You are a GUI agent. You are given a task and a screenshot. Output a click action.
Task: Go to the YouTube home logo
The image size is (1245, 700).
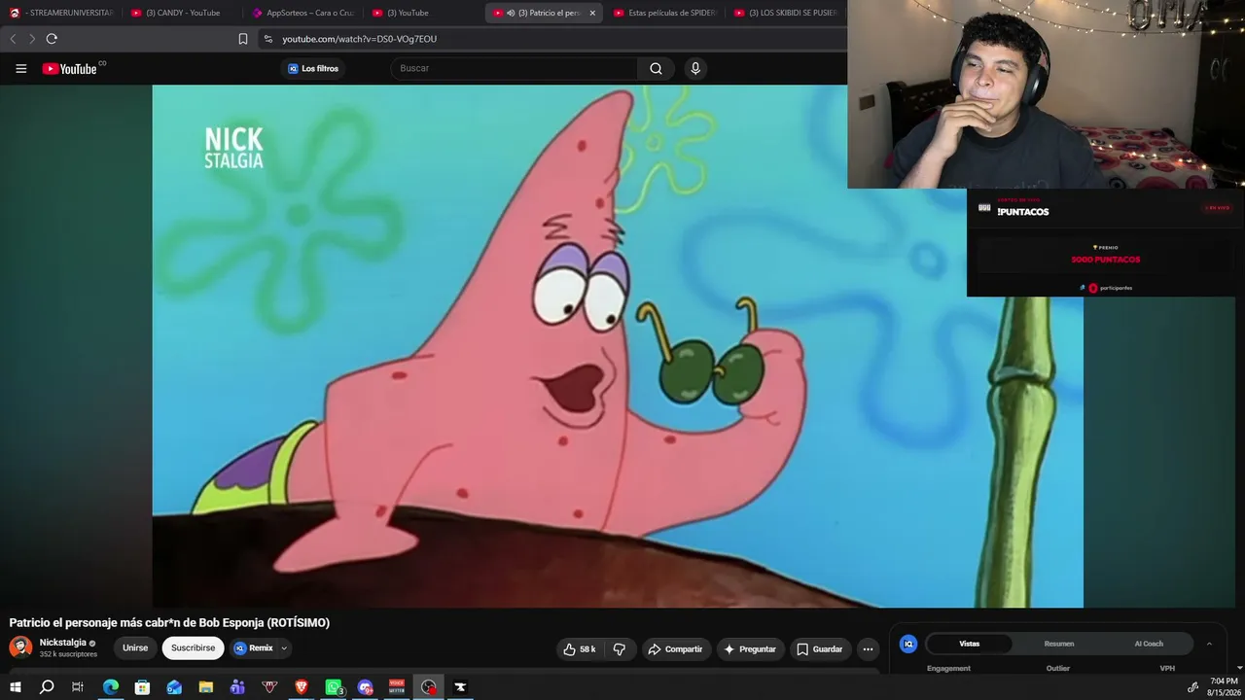coord(70,68)
